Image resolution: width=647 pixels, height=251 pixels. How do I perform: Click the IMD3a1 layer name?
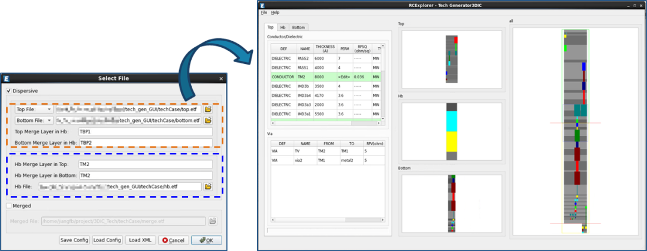tap(305, 114)
